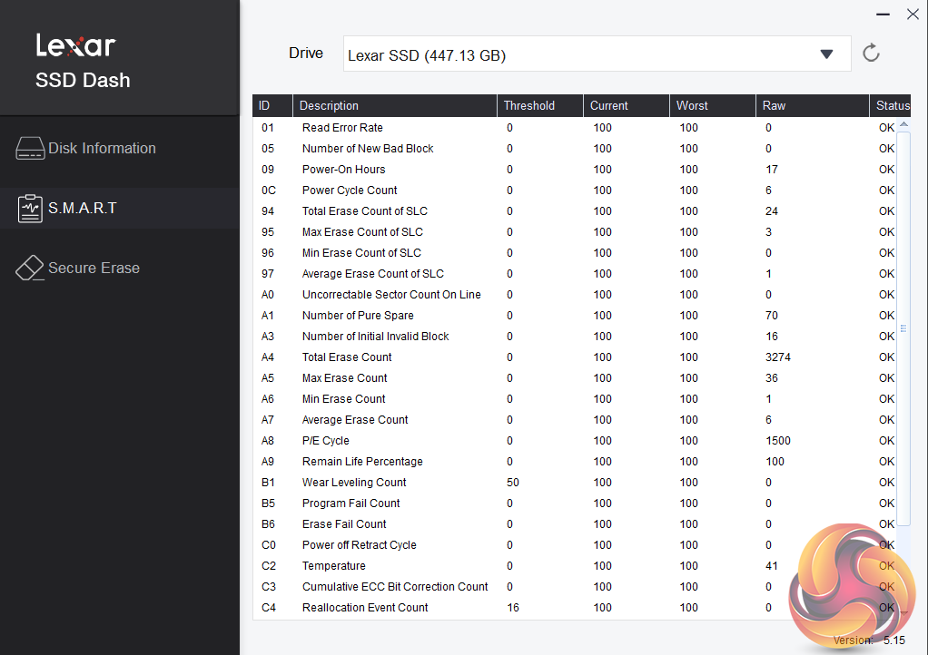Select Total Erase Count of SLC row
Screen dimensions: 928x655
tap(575, 211)
